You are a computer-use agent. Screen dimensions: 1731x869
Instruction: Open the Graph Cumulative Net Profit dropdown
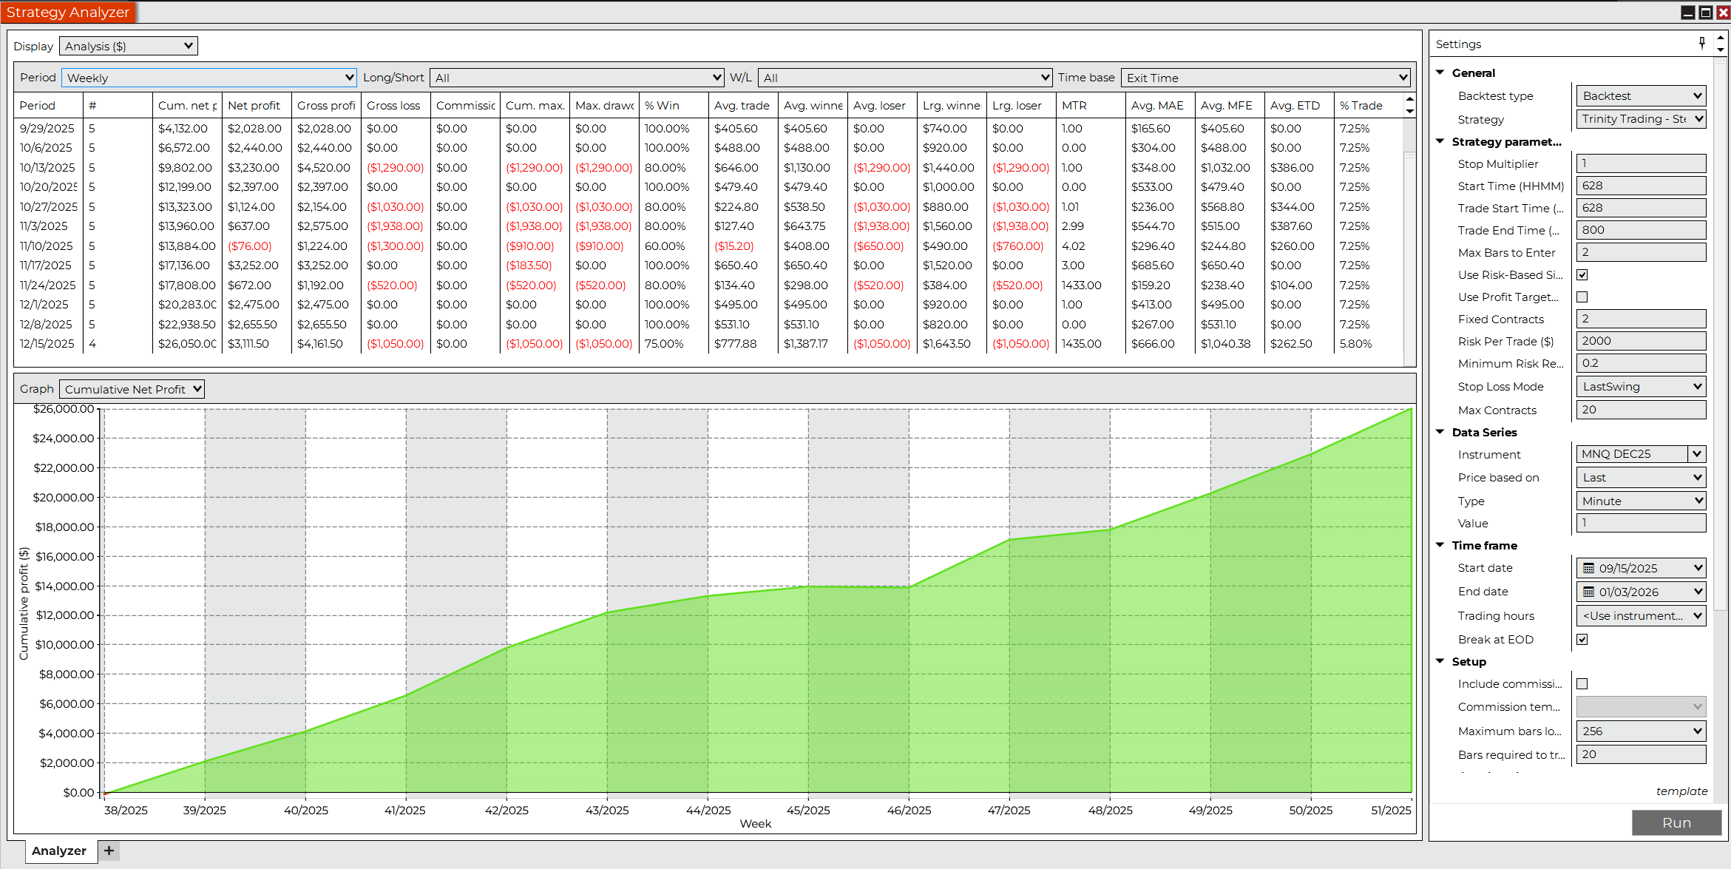point(132,389)
